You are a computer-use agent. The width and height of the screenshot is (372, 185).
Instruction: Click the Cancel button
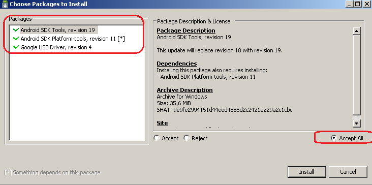(x=348, y=172)
